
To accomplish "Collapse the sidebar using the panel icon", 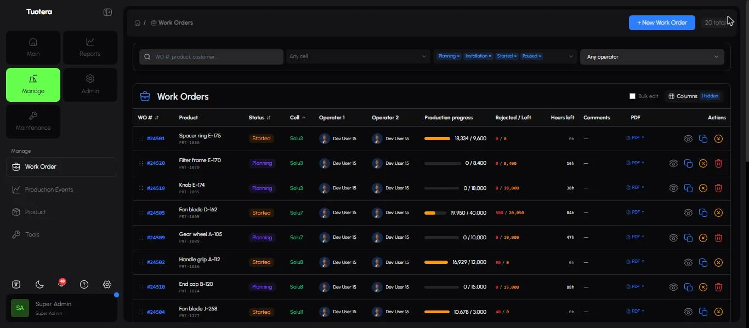I will tap(107, 12).
